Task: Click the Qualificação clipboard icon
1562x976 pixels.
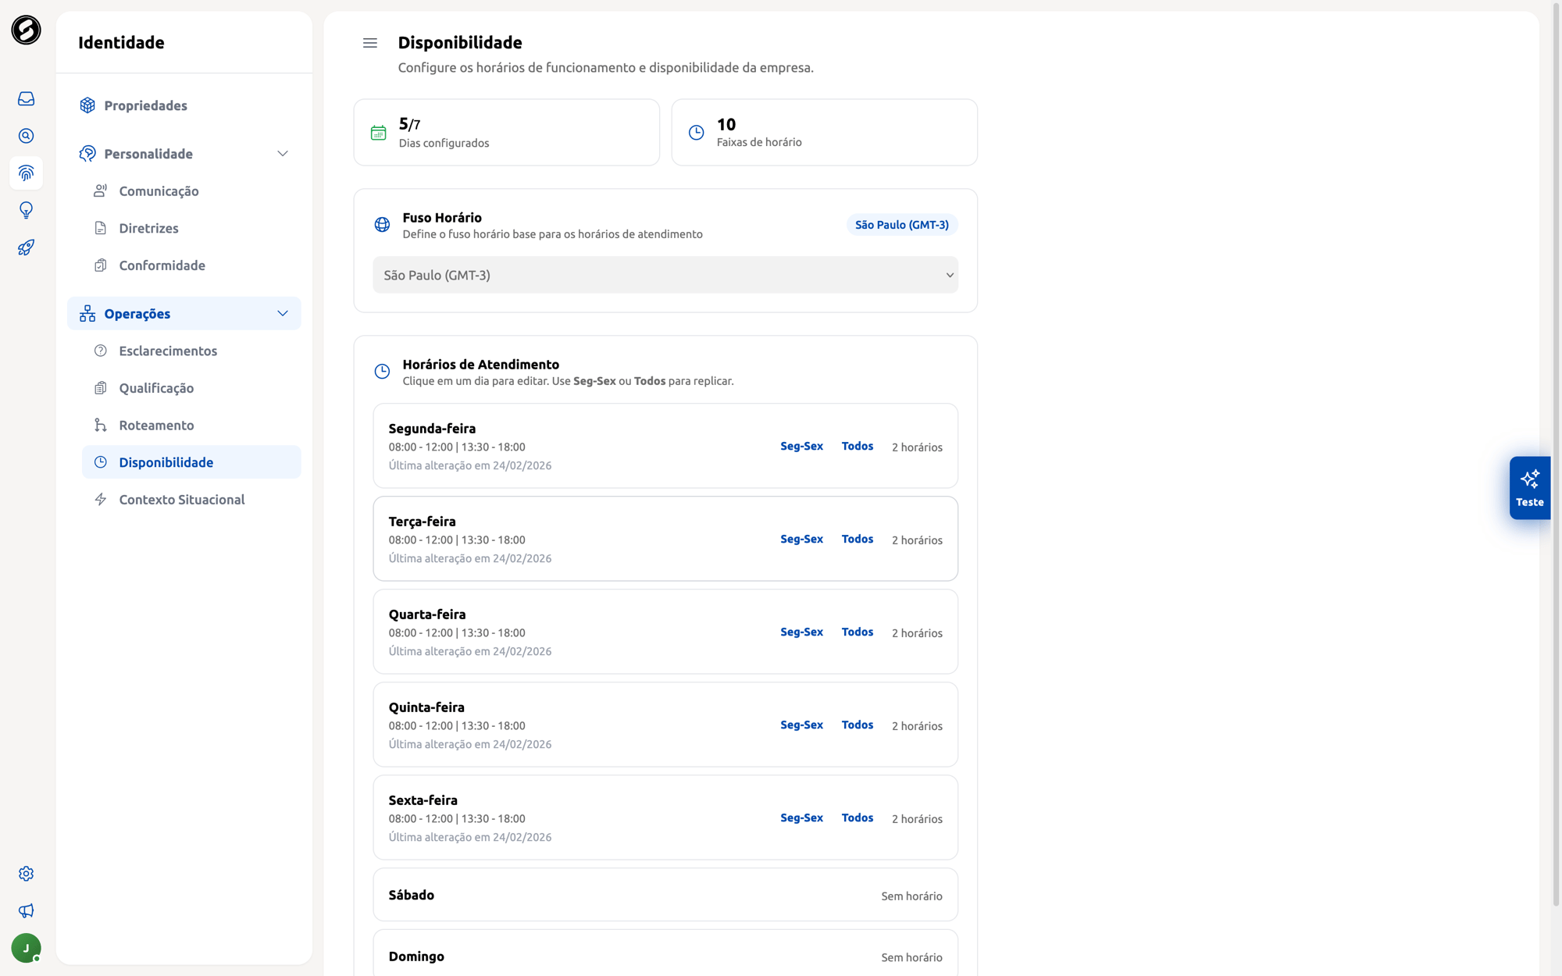Action: [101, 388]
